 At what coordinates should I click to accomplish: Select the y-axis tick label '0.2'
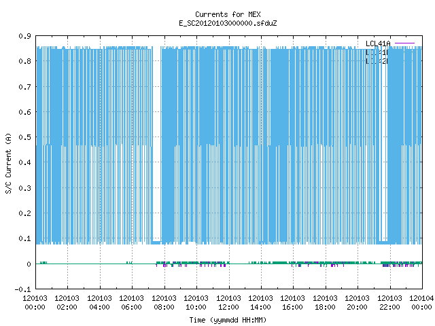[24, 213]
